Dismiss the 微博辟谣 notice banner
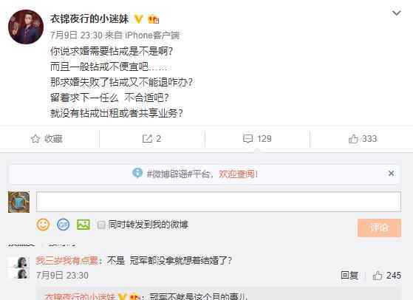Viewport: 413px width, 300px height. point(391,174)
